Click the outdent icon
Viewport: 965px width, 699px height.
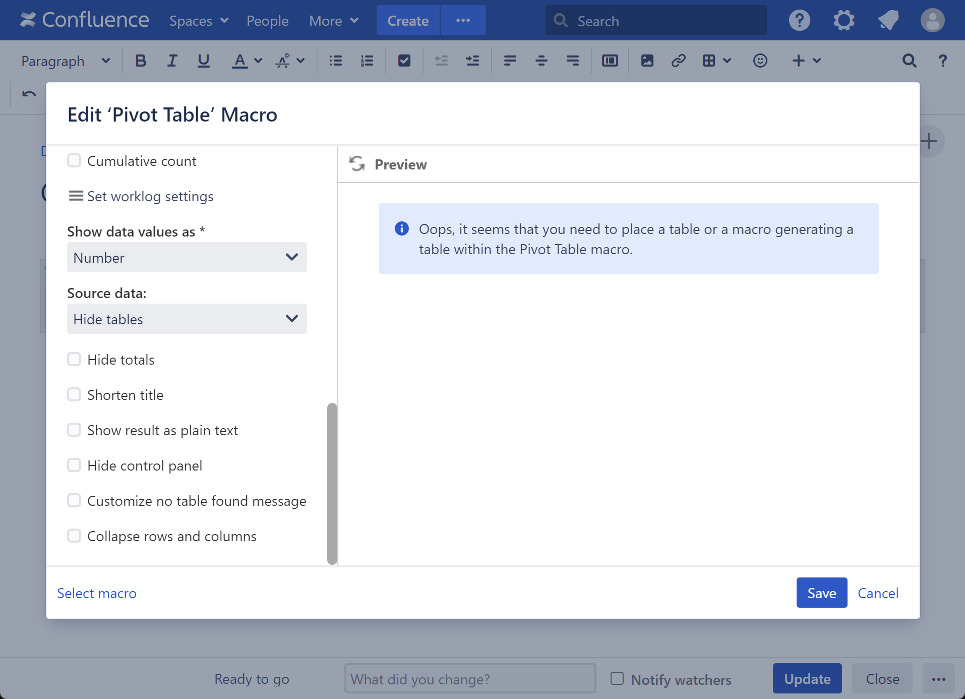(x=442, y=61)
